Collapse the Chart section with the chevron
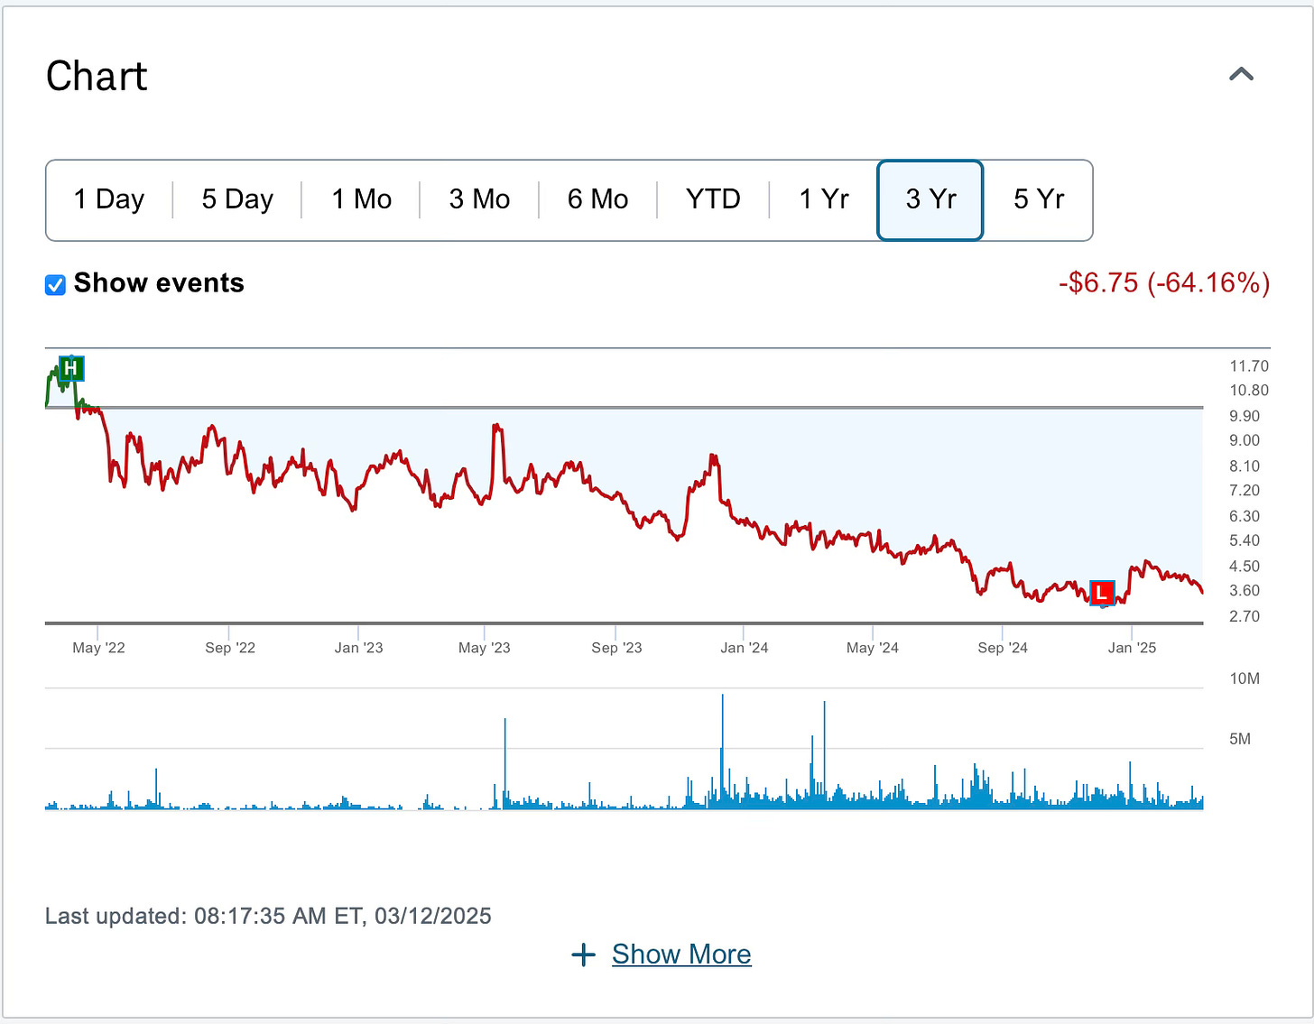This screenshot has height=1024, width=1314. coord(1242,75)
